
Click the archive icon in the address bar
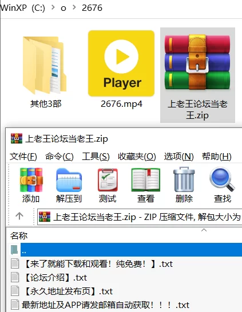(45, 217)
